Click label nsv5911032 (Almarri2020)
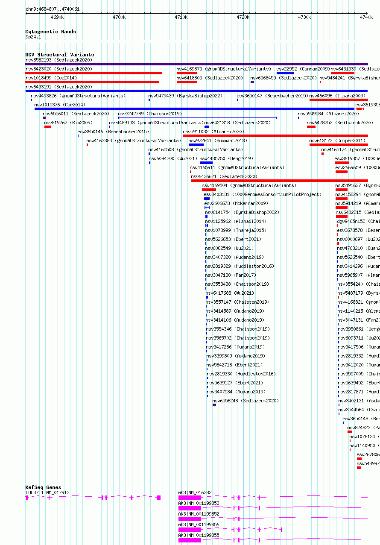 pyautogui.click(x=213, y=132)
